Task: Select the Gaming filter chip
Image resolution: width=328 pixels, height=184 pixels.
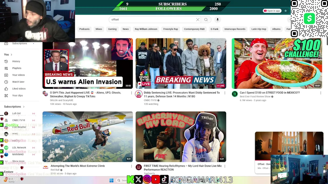Action: pos(112,29)
